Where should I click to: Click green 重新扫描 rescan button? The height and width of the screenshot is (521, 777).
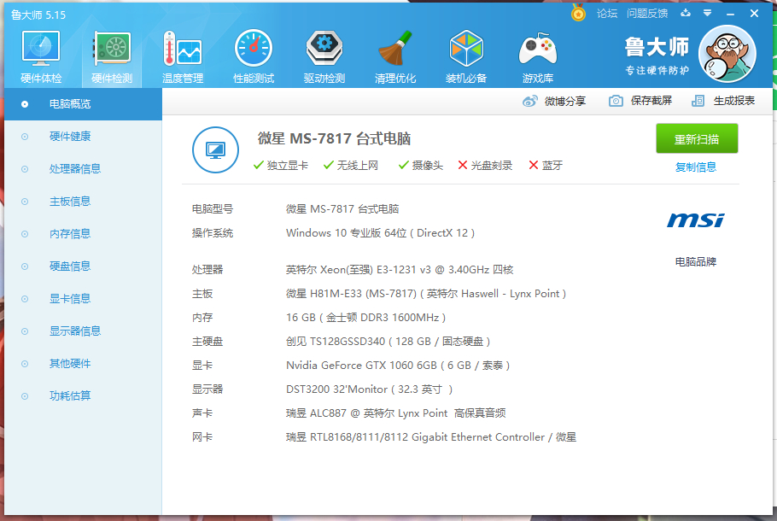point(697,139)
